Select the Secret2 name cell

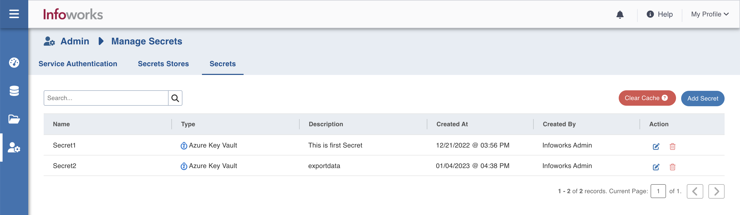coord(65,166)
